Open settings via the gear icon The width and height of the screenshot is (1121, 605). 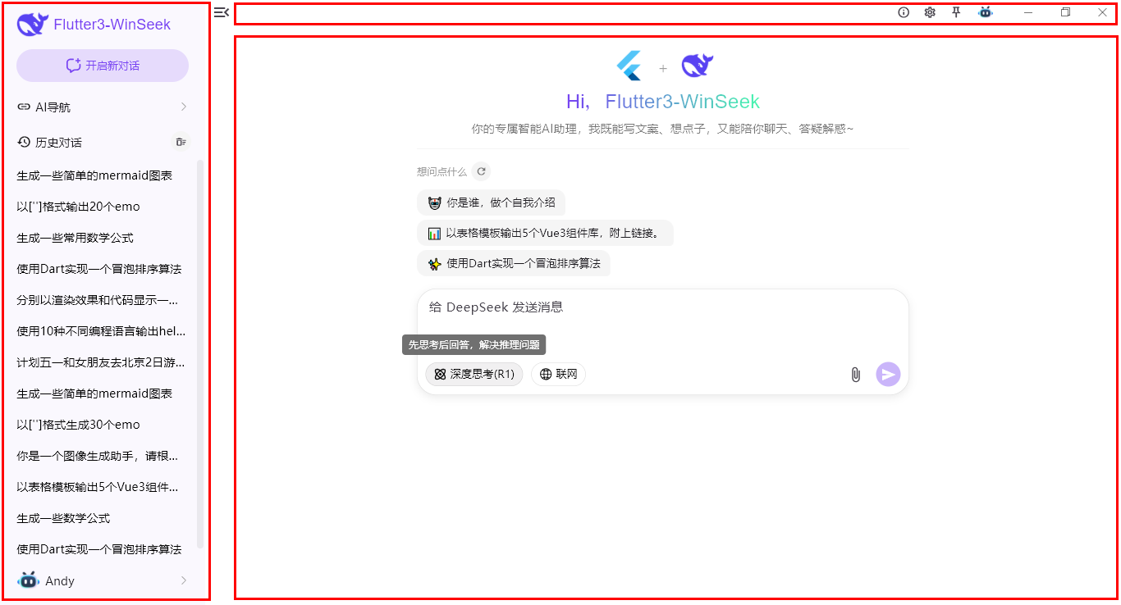tap(930, 12)
